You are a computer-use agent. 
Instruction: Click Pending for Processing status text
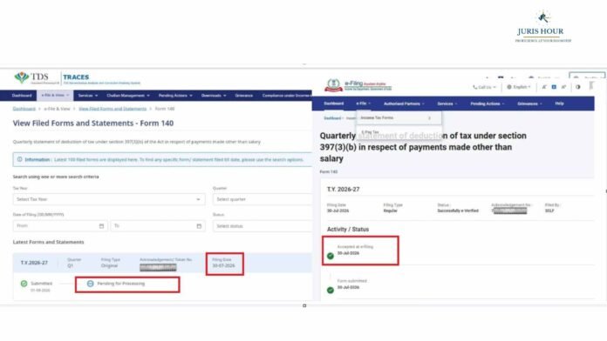tap(120, 284)
